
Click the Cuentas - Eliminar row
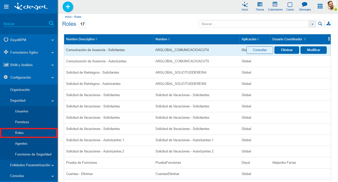click(197, 174)
